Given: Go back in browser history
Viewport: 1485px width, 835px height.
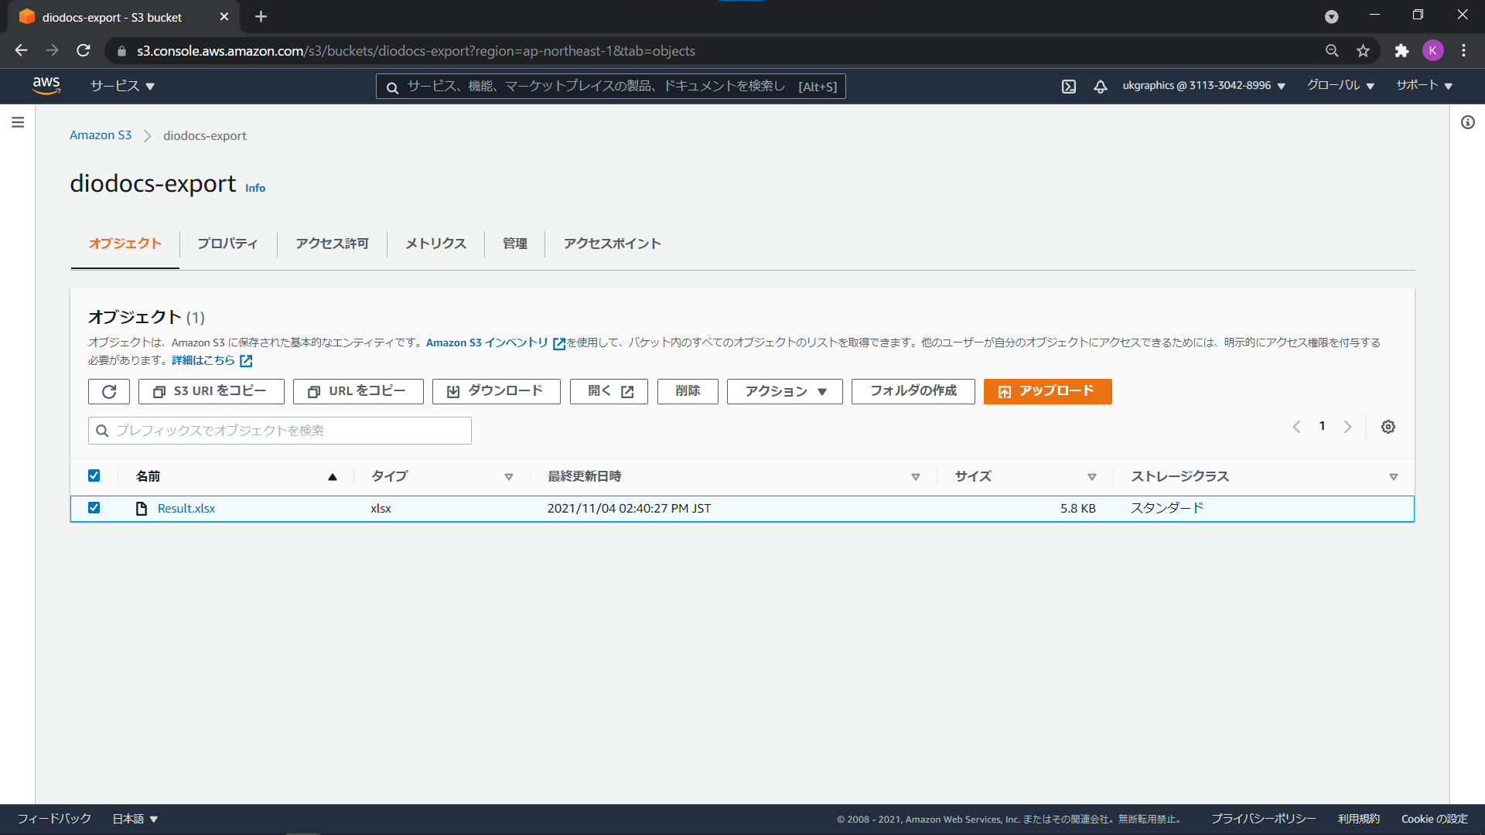Looking at the screenshot, I should pos(21,51).
